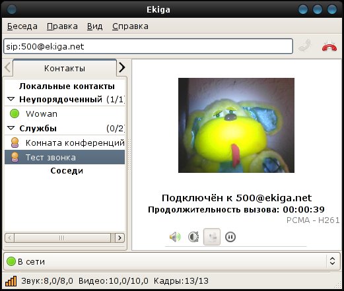
Task: Click the green status icon beside Wowan
Action: [x=15, y=113]
